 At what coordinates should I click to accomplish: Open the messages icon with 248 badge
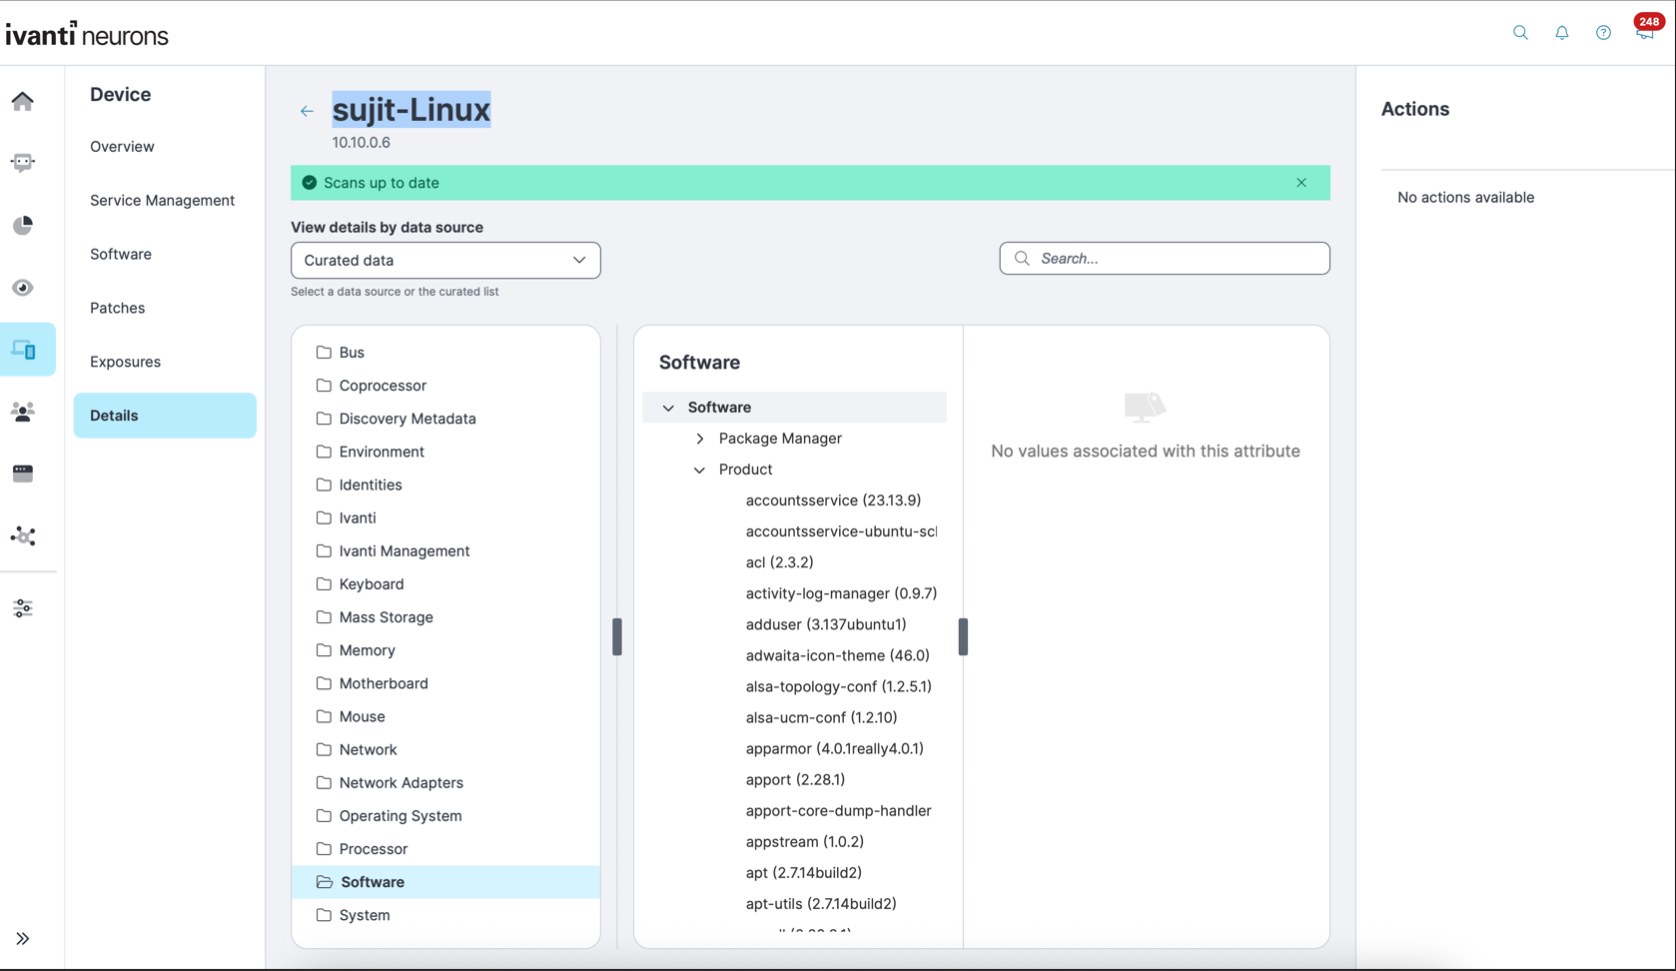1644,33
